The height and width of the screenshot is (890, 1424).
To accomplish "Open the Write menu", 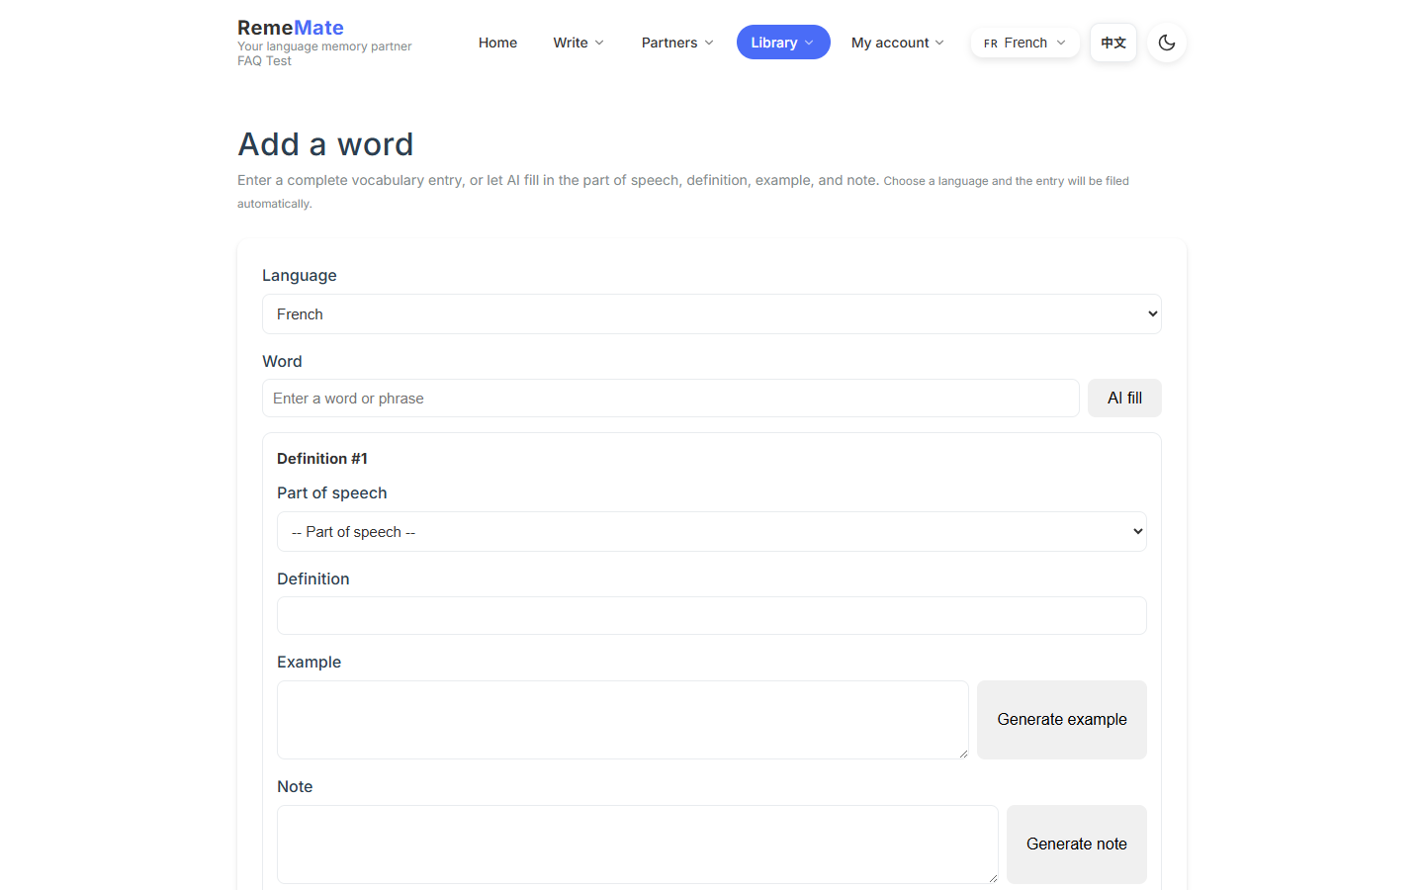I will [578, 43].
